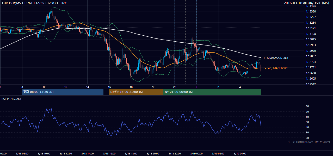
Task: Click RSI scale value 80
Action: (307, 106)
